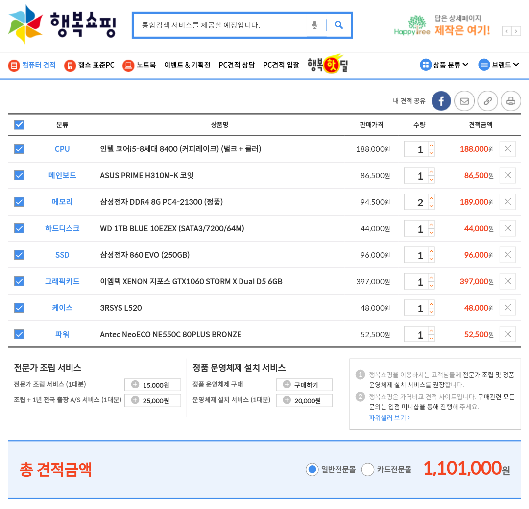
Task: Open the 파워셀러 보기 link
Action: point(389,417)
